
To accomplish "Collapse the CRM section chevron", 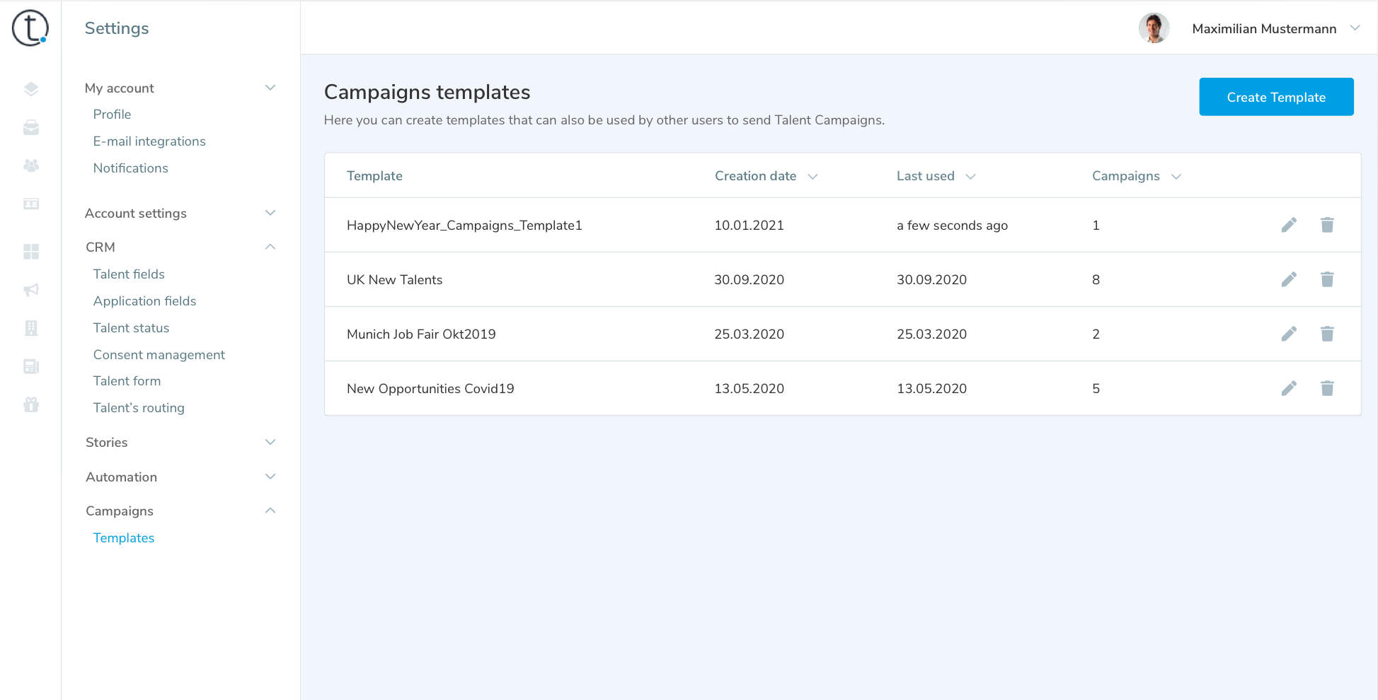I will (x=270, y=247).
